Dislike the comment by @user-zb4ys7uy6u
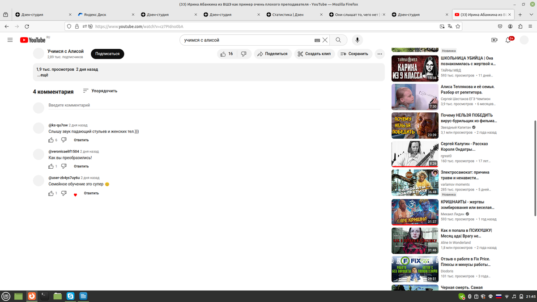The image size is (537, 302). (x=64, y=193)
